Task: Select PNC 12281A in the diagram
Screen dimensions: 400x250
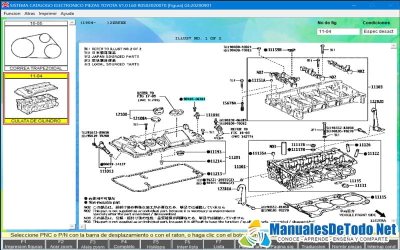Action: tap(224, 189)
